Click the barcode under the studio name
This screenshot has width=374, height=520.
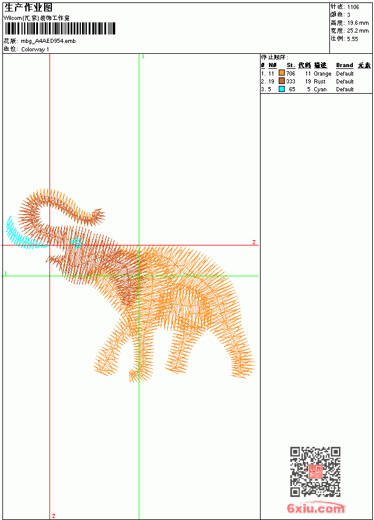coord(60,28)
